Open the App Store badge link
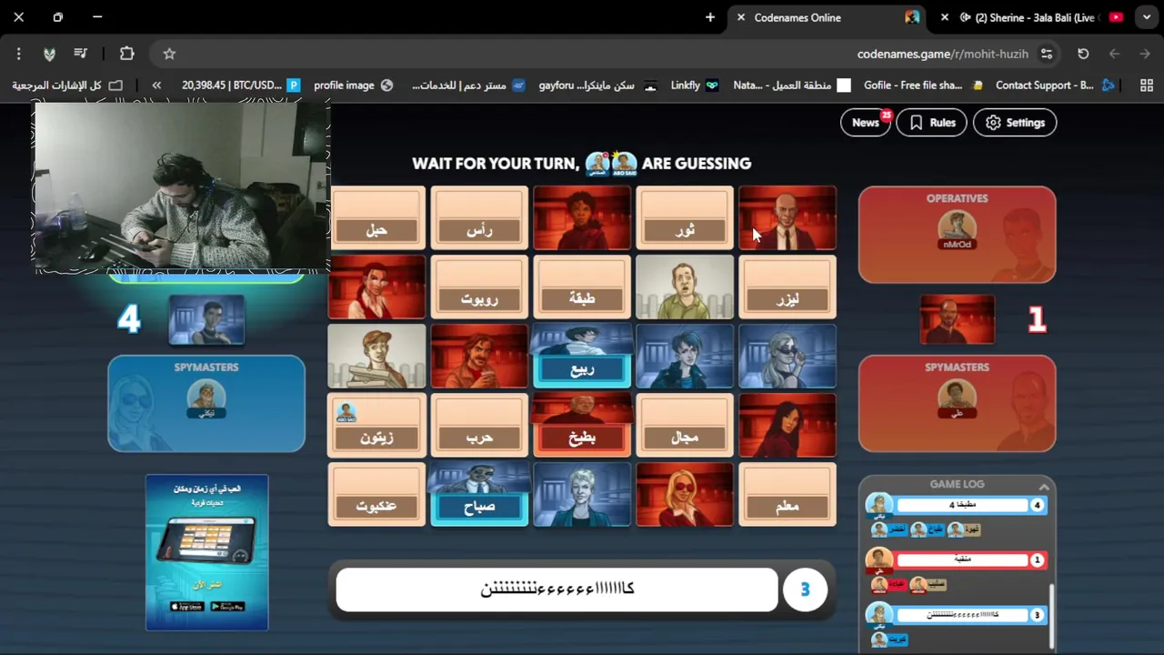The image size is (1164, 655). (186, 607)
